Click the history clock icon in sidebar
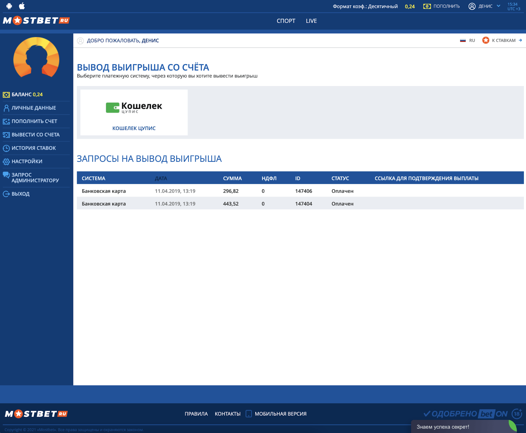This screenshot has width=526, height=433. point(6,148)
